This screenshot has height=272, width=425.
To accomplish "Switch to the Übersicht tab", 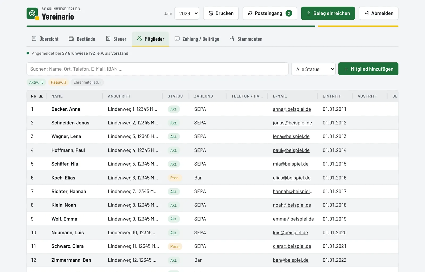I will 45,39.
